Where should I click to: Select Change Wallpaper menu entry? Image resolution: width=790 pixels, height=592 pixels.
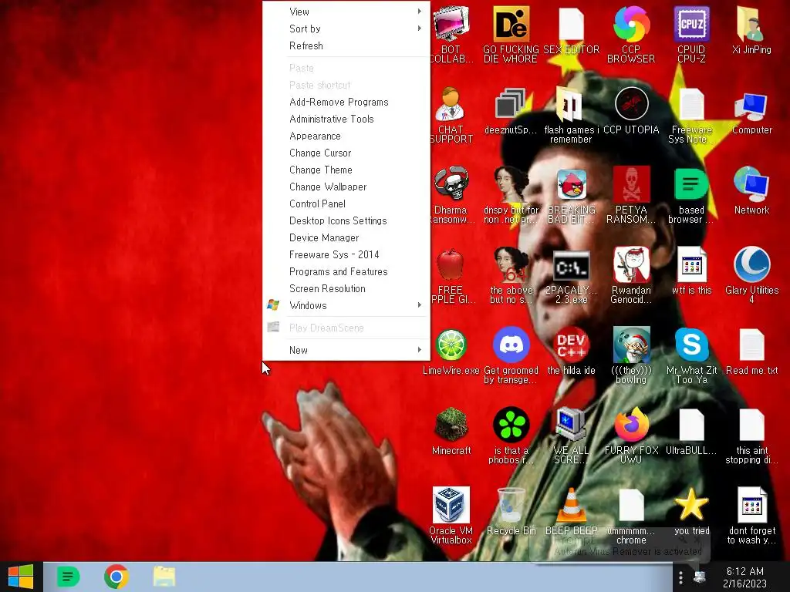346,187
